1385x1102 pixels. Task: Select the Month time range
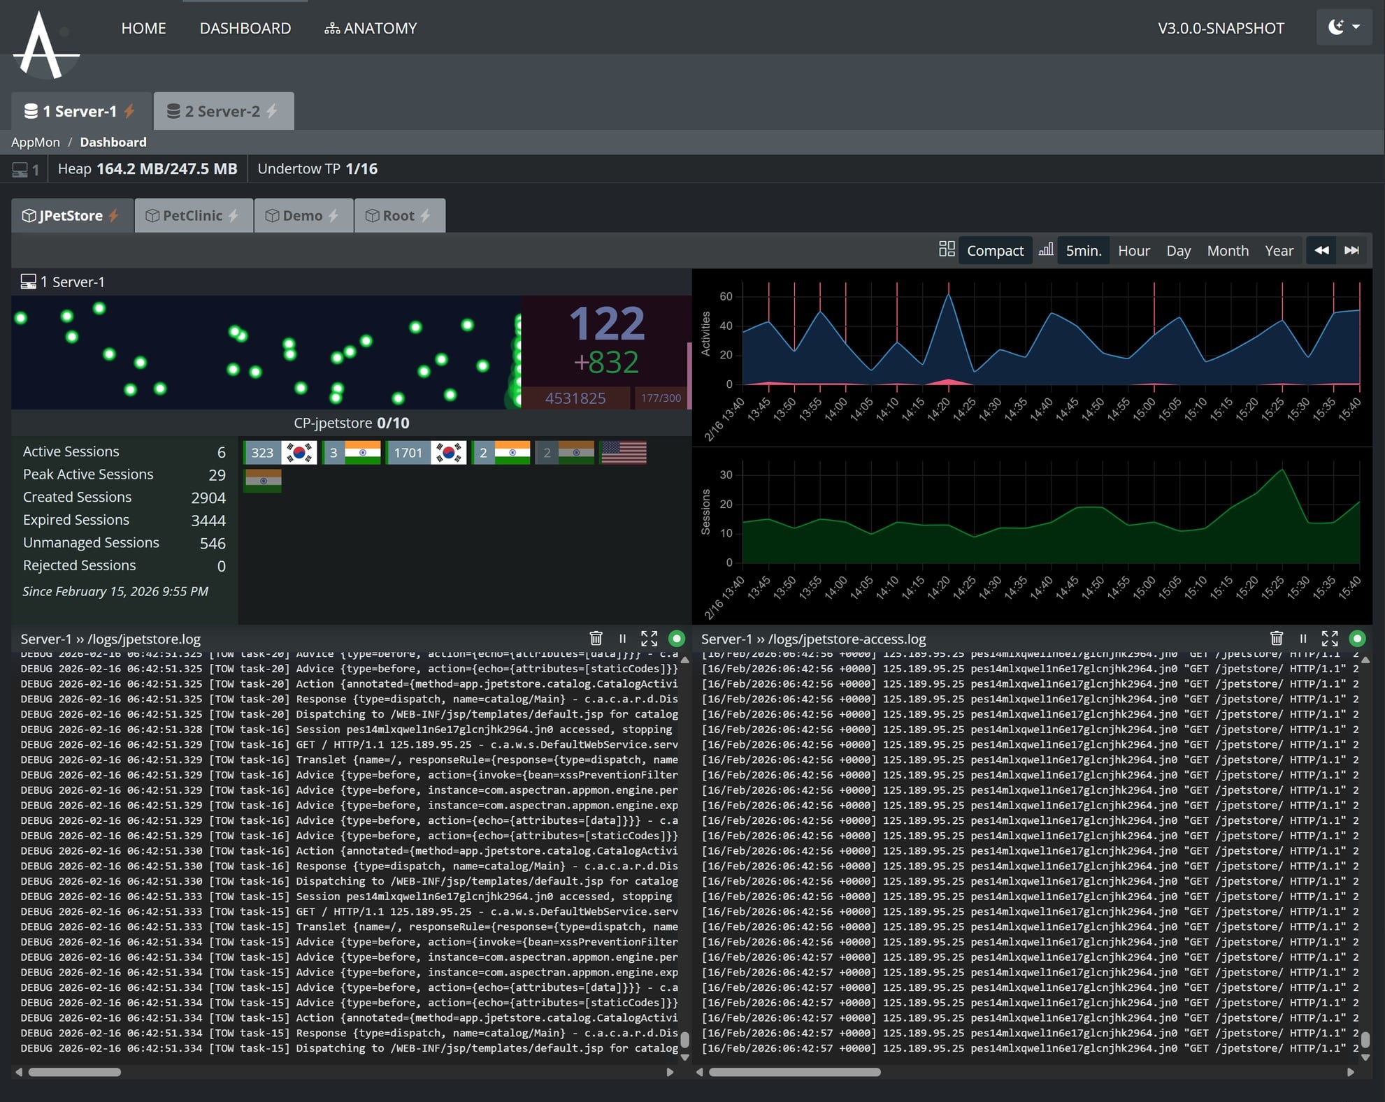point(1228,249)
